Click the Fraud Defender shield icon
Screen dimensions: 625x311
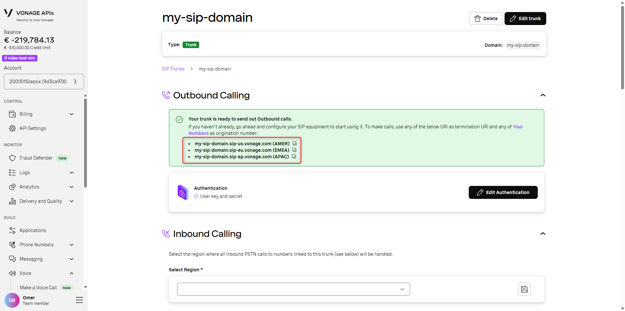[x=12, y=158]
